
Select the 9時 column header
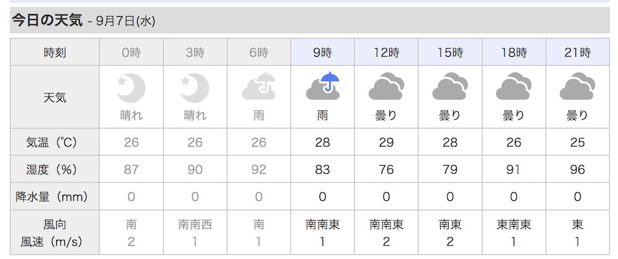pyautogui.click(x=323, y=52)
